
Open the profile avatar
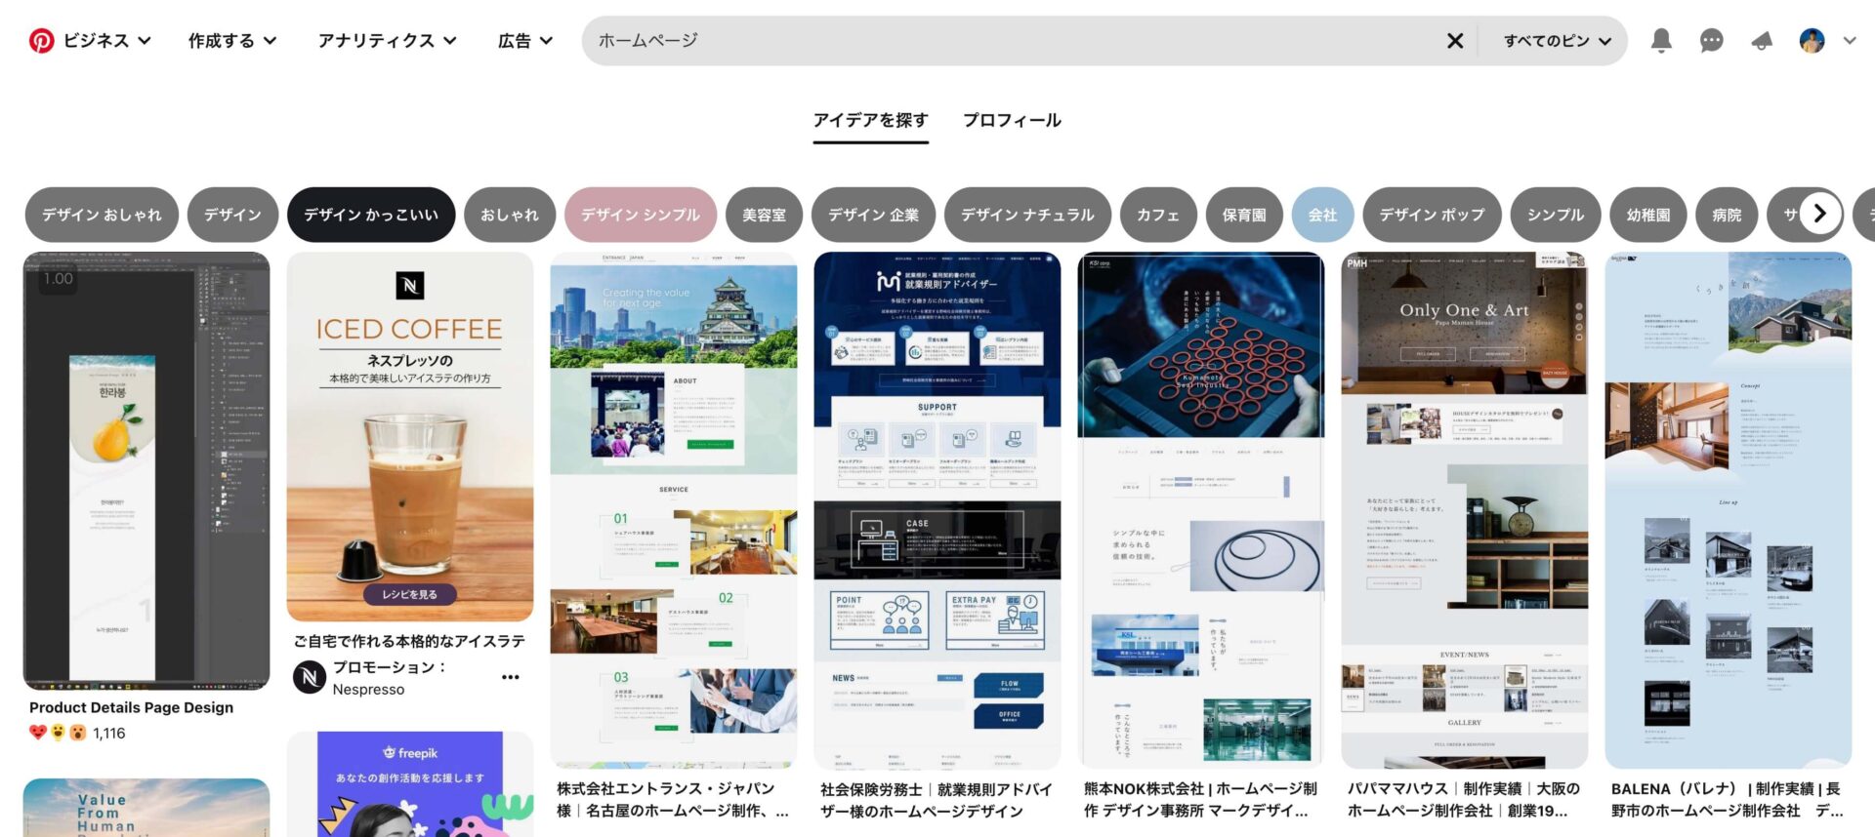(x=1812, y=40)
